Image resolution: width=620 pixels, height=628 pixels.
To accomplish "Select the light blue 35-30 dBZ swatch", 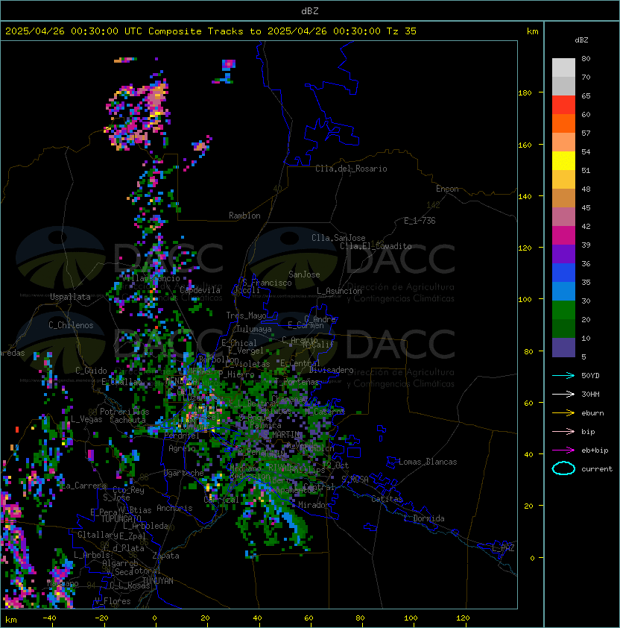I will click(563, 291).
